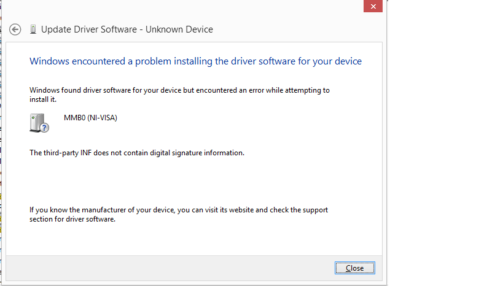Viewport: 503px width, 286px height.
Task: Close the dialog with the red X button
Action: point(373,6)
